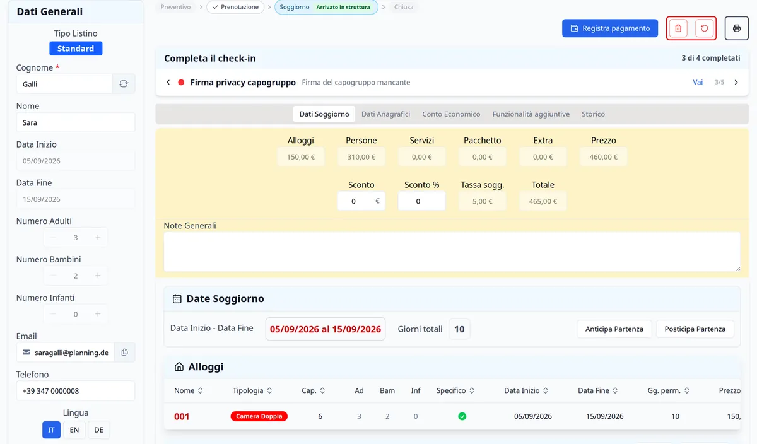
Task: Click sidebar Data Inizio field 05/09/2026
Action: tap(76, 161)
